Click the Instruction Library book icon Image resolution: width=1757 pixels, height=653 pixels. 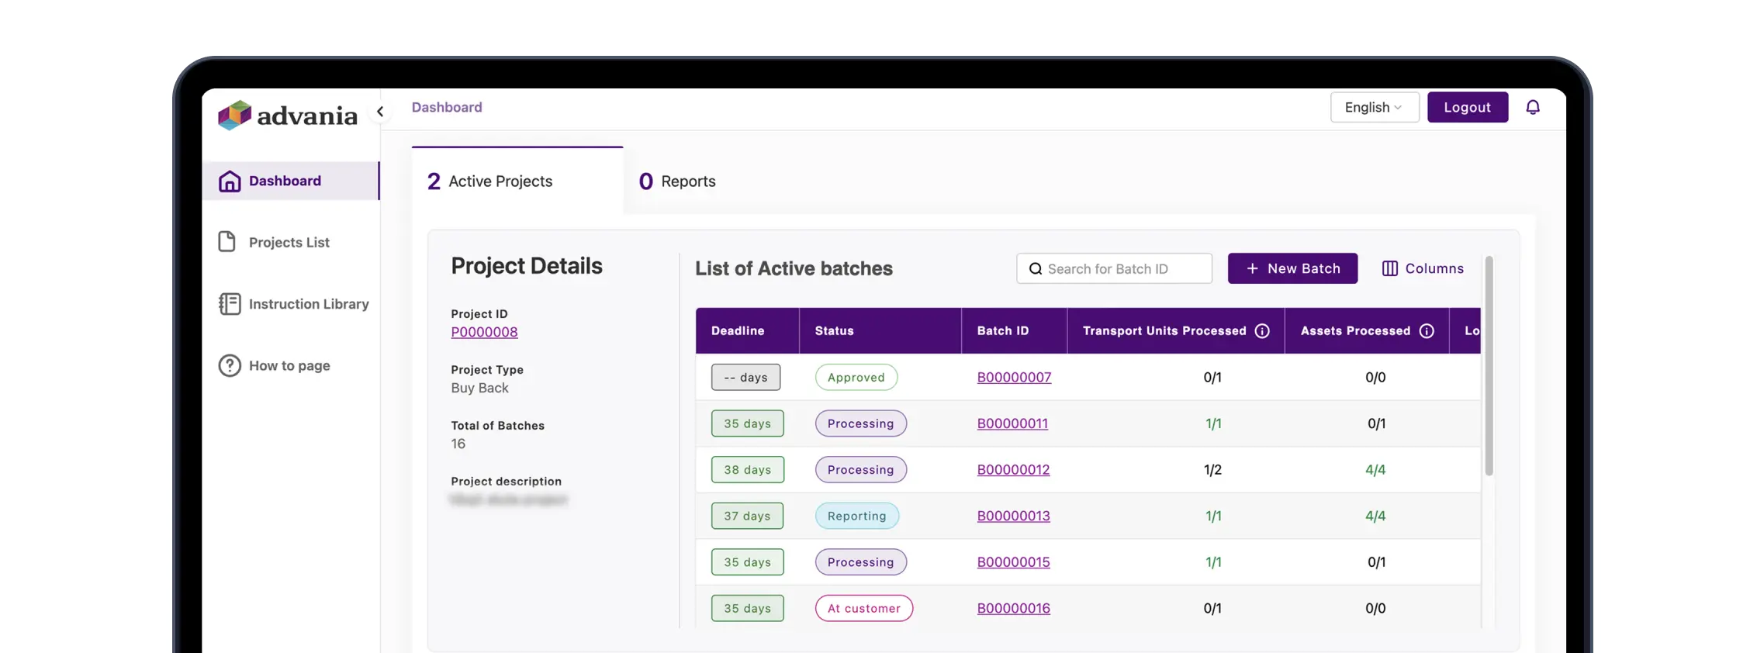230,304
